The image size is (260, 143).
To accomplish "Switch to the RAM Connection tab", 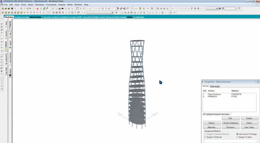I will pos(85,17).
